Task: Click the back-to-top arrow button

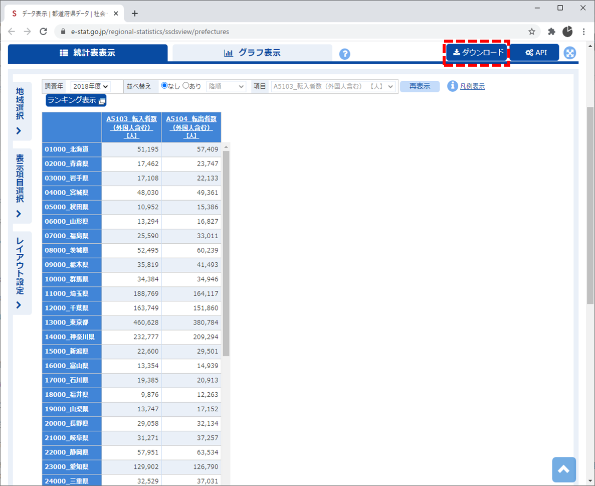Action: tap(564, 469)
